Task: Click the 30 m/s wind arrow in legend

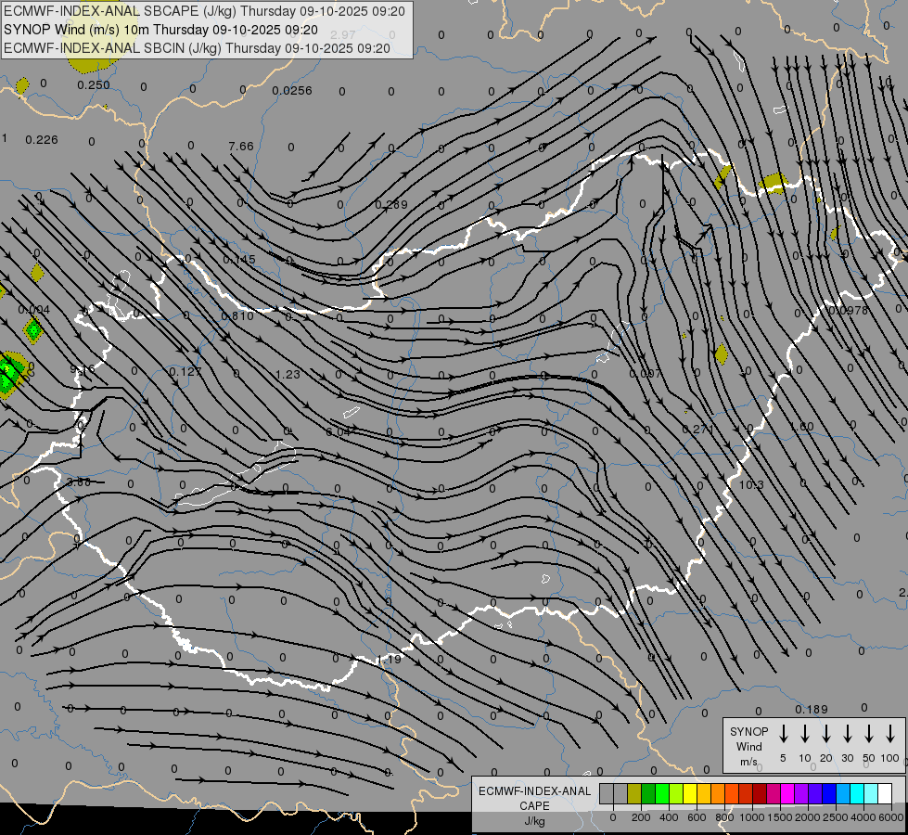Action: coord(848,734)
